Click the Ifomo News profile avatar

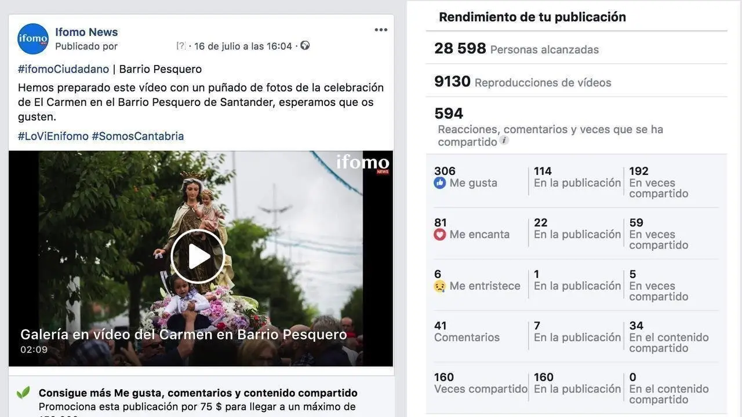tap(33, 39)
